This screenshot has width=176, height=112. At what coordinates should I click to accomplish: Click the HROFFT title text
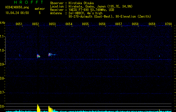(29, 2)
